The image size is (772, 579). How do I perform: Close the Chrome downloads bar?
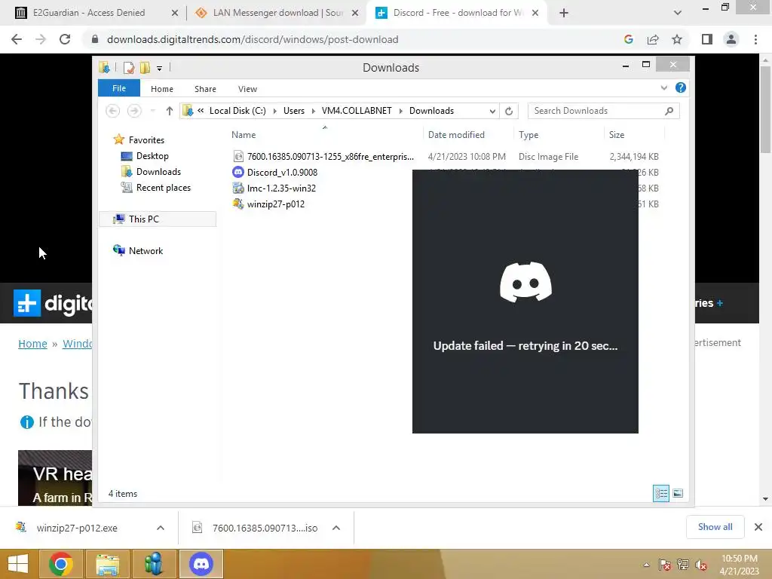click(x=758, y=527)
